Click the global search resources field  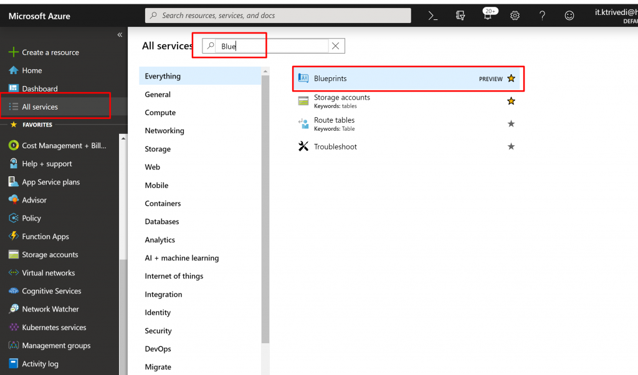coord(277,16)
